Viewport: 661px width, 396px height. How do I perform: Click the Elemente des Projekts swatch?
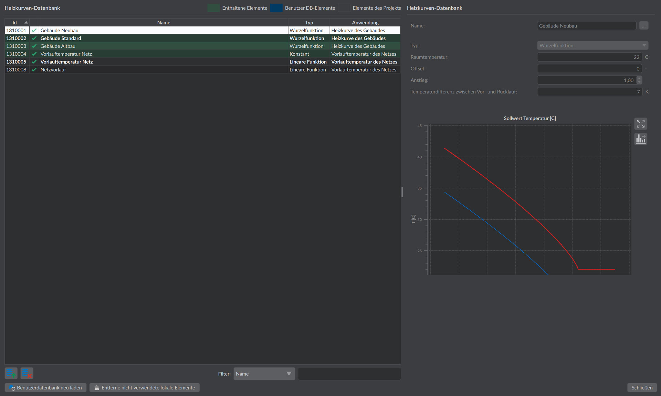click(x=344, y=8)
